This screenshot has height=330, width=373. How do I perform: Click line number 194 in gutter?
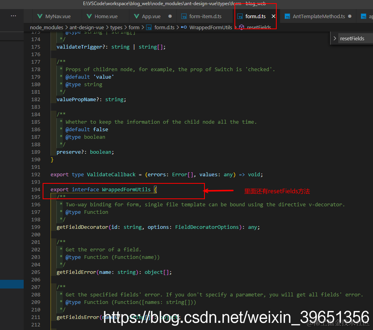(x=36, y=190)
